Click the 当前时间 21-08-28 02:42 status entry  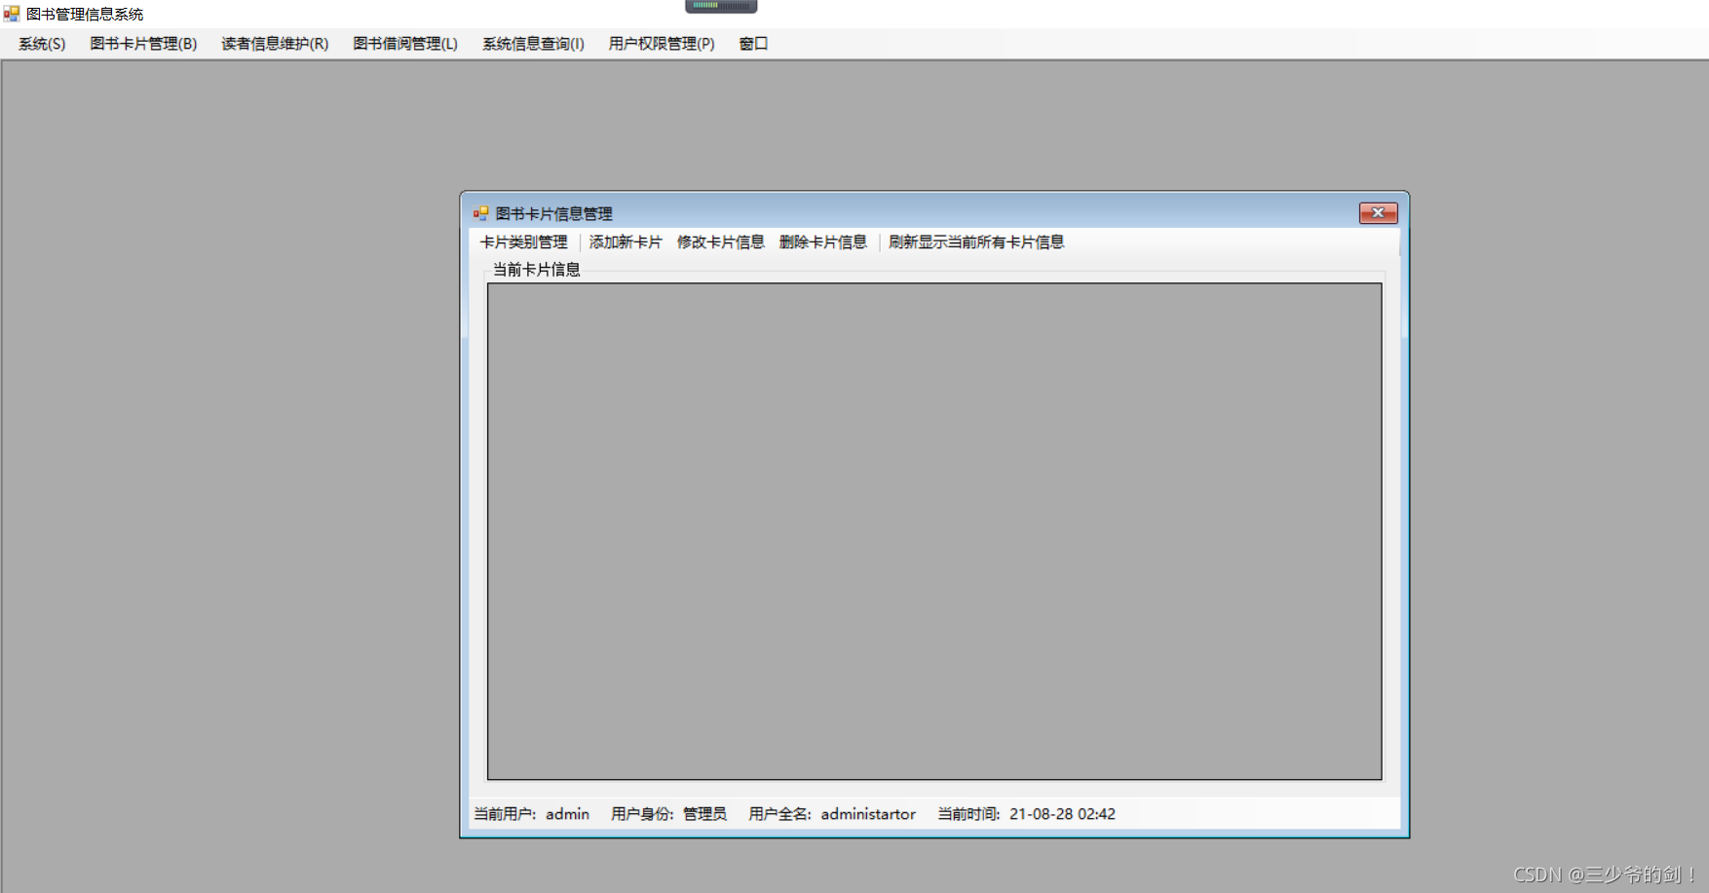point(1027,814)
